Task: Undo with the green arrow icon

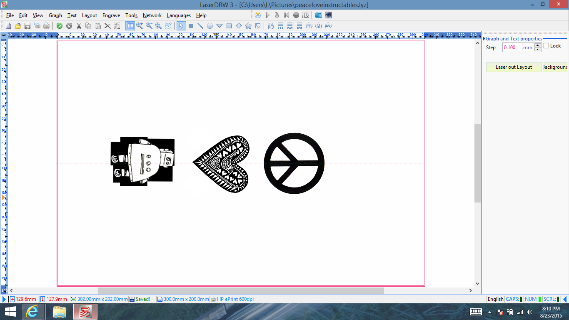Action: point(59,26)
